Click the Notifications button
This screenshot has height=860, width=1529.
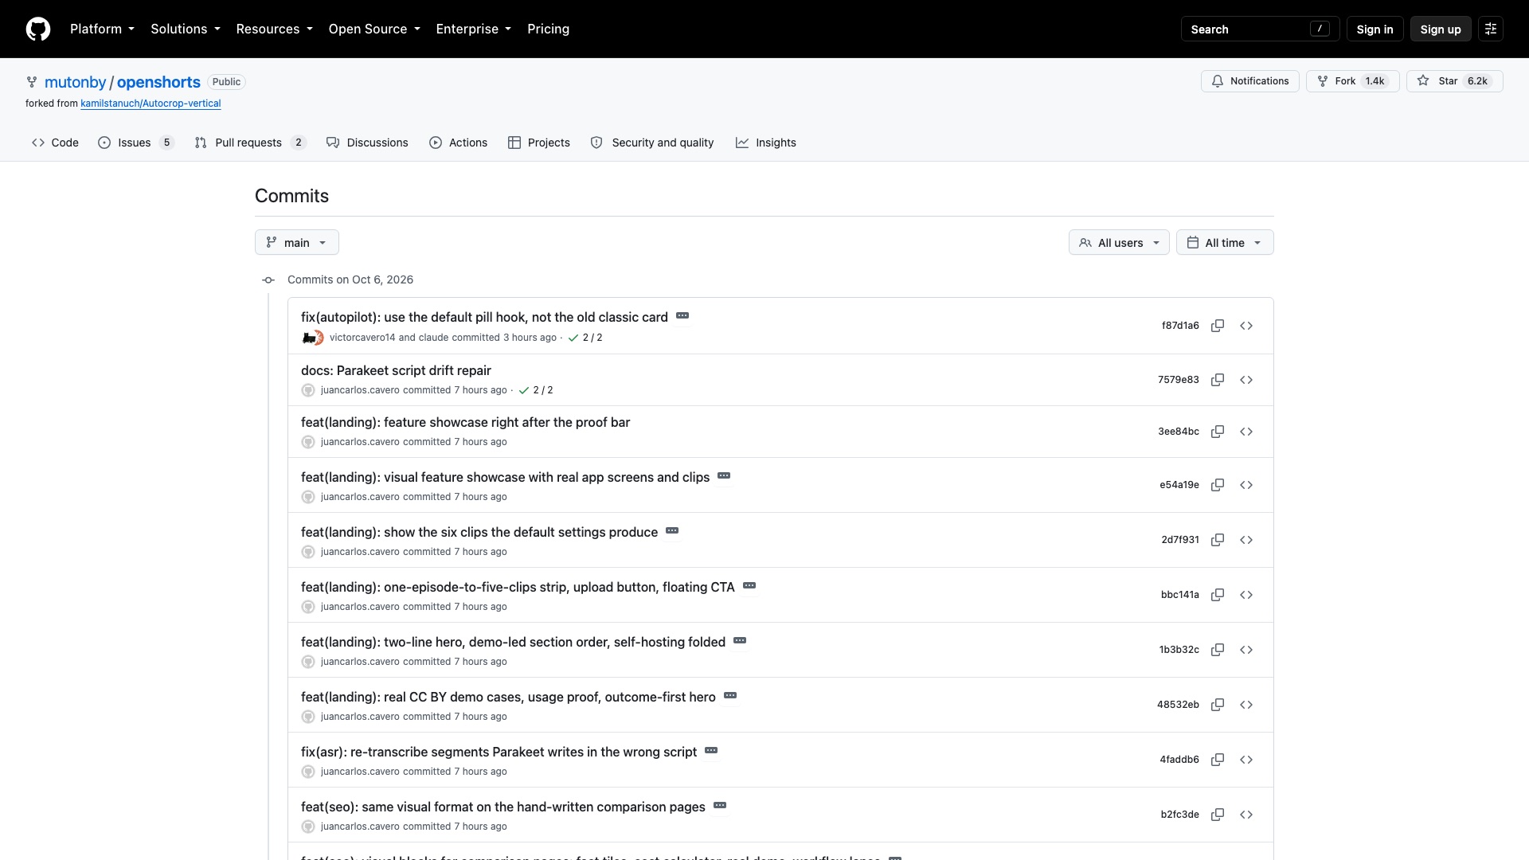click(1250, 81)
